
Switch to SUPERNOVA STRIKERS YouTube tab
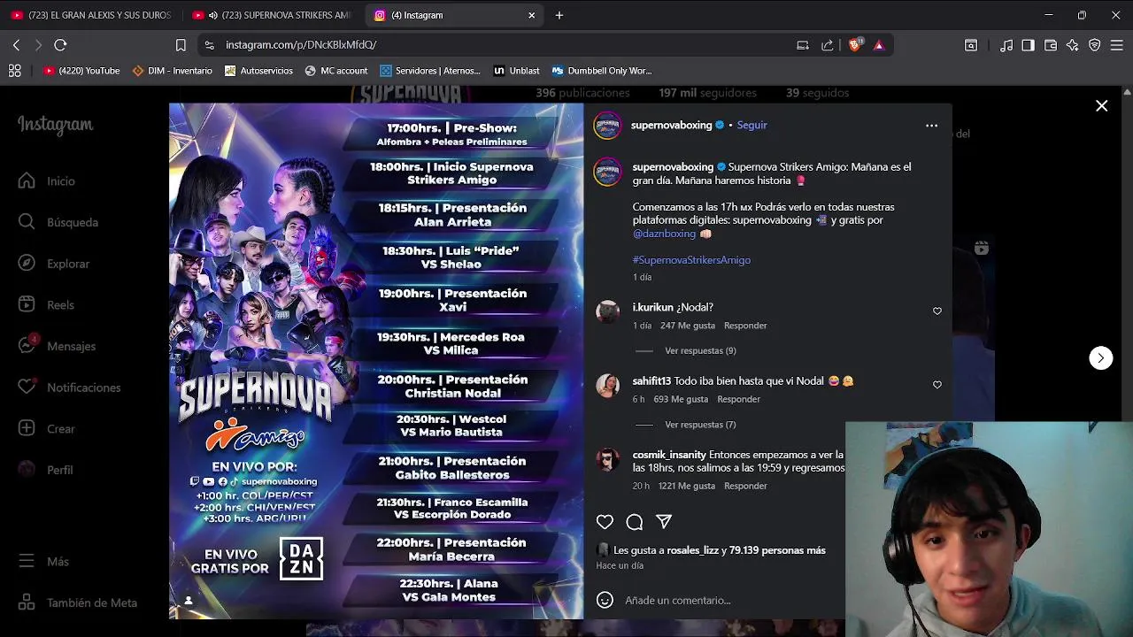pos(272,15)
